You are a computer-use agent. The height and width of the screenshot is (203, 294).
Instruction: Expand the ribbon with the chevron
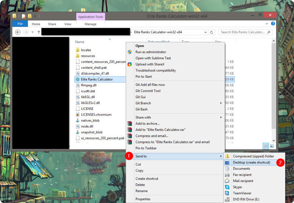coord(267,24)
